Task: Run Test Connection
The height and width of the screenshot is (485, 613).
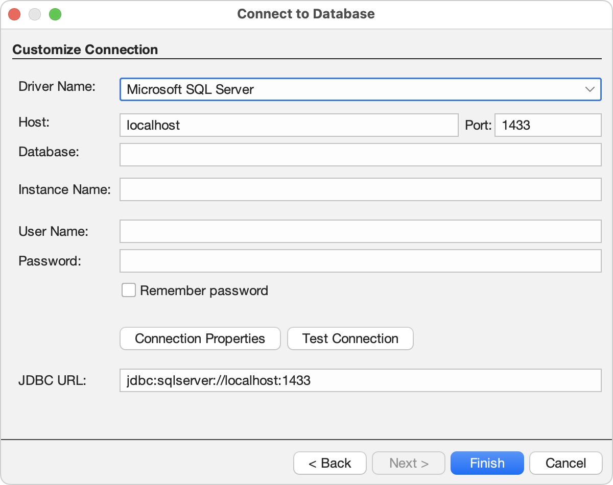Action: 350,338
